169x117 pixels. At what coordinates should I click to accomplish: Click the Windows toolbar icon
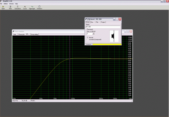point(39,7)
